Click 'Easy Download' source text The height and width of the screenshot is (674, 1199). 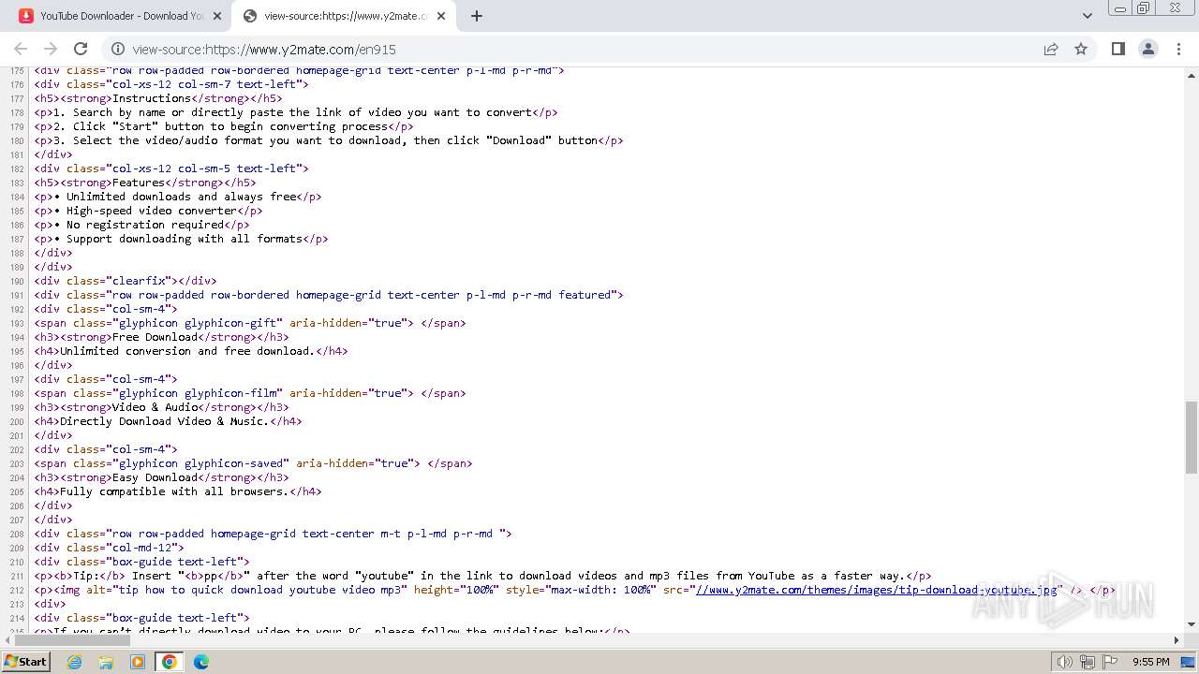[155, 477]
